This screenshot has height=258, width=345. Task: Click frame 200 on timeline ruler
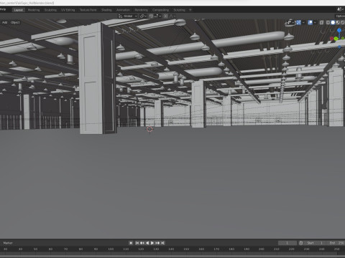(262, 249)
